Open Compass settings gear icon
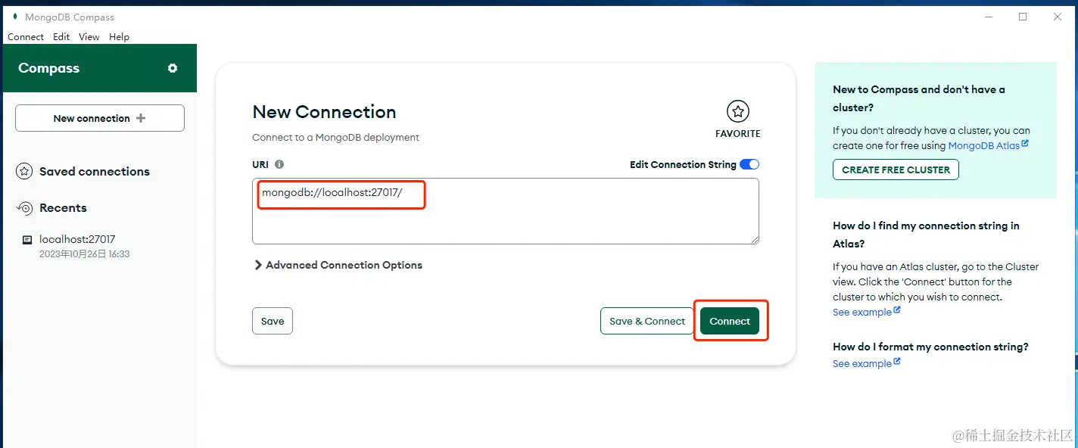 coord(173,68)
